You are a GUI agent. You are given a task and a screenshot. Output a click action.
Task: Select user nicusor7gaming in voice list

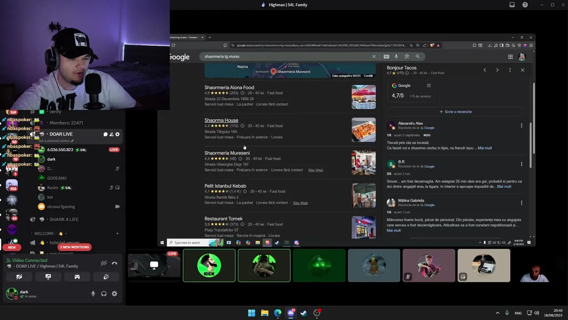(61, 207)
